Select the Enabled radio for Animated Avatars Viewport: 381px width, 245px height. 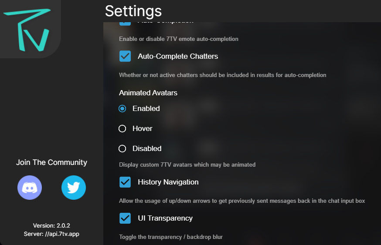click(x=122, y=108)
